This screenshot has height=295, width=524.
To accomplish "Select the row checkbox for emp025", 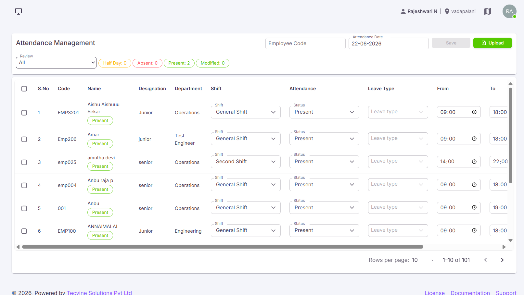I will (24, 162).
